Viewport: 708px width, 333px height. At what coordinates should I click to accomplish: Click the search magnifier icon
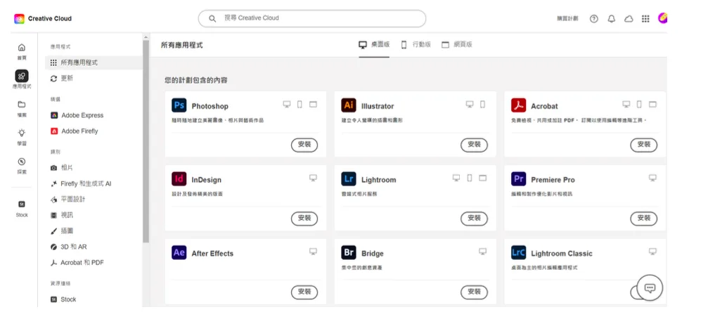pos(212,18)
